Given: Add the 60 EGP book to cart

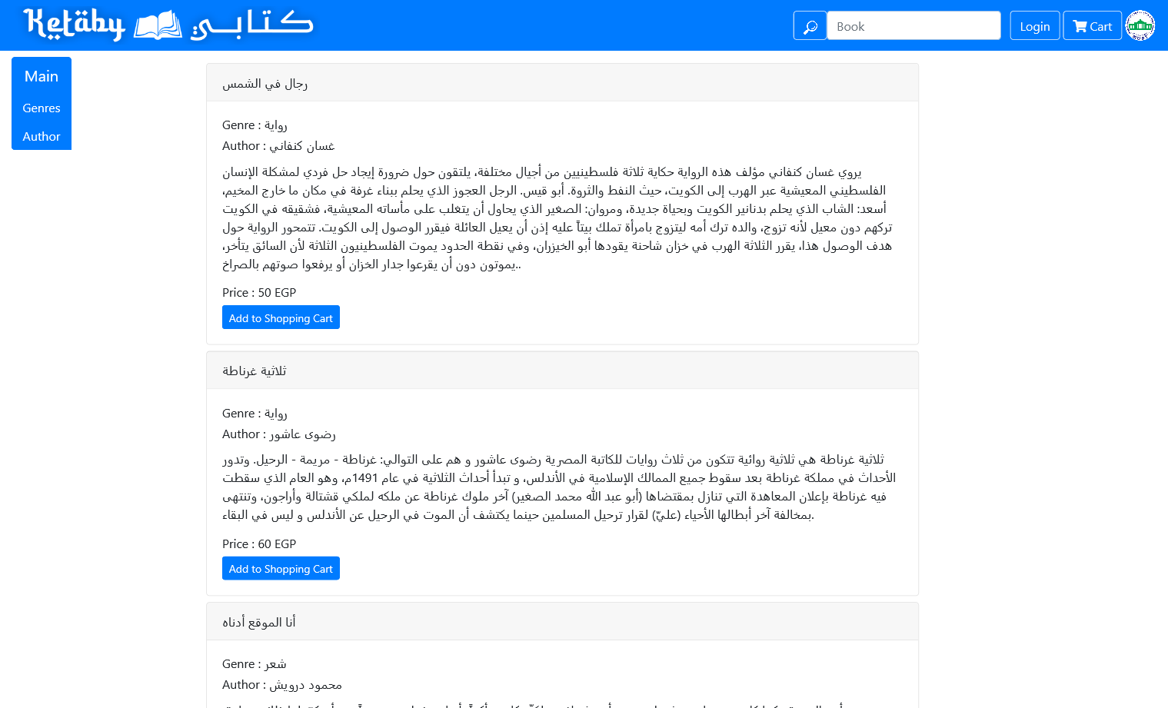Looking at the screenshot, I should coord(281,569).
